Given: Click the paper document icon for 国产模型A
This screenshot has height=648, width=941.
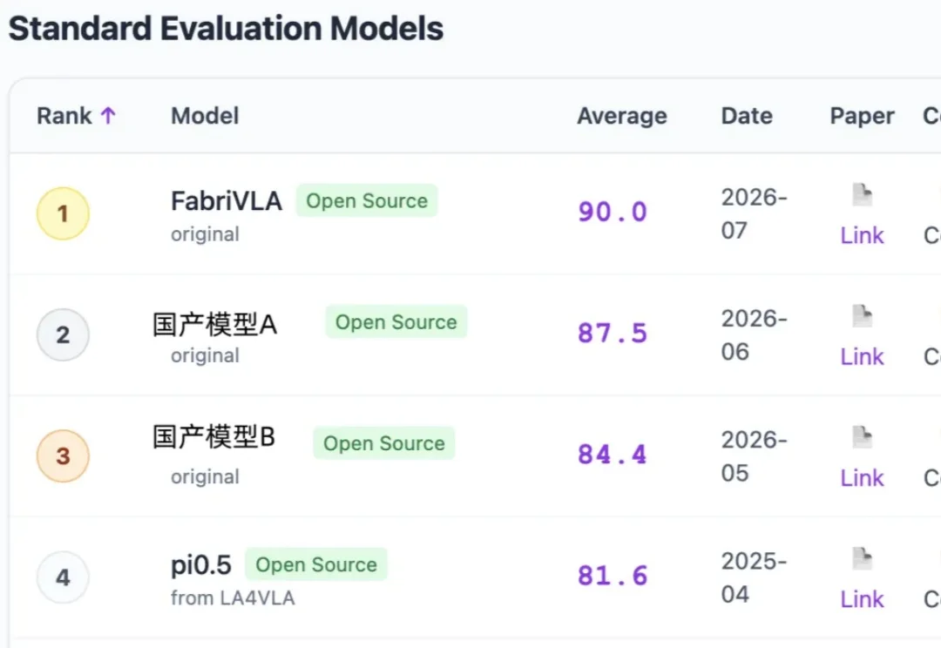Looking at the screenshot, I should pos(863,316).
